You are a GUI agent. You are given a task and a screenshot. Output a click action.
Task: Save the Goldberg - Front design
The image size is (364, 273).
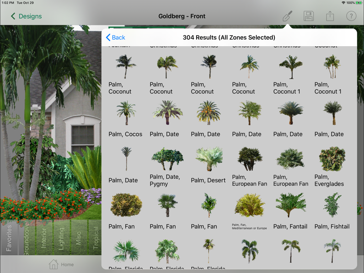[309, 16]
